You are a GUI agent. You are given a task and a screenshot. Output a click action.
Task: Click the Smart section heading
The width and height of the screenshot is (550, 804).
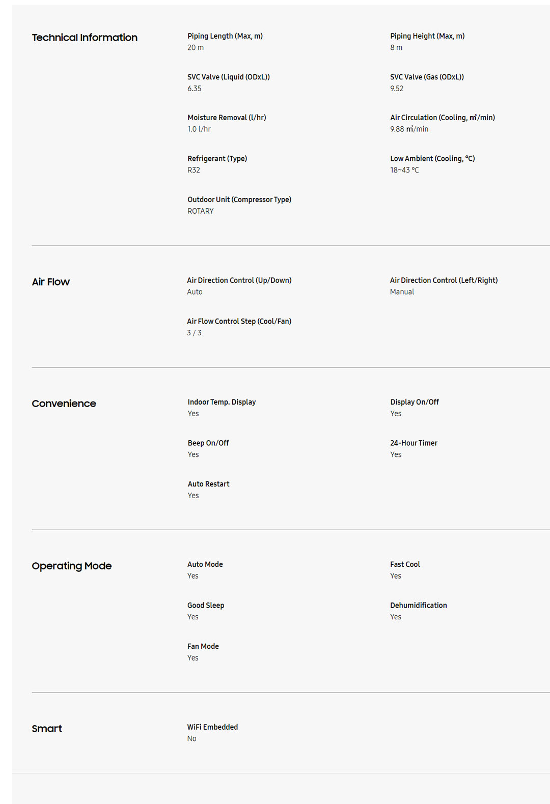point(47,729)
